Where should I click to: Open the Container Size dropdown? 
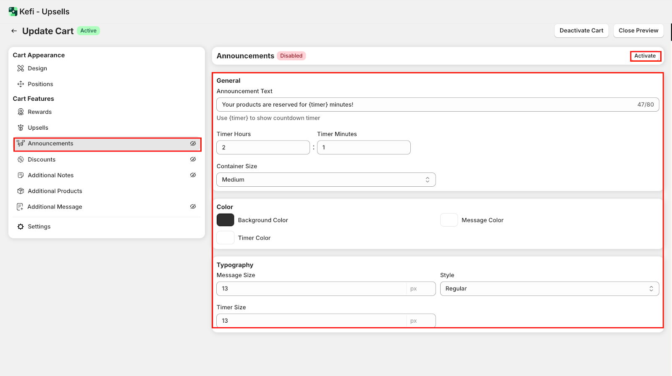326,180
